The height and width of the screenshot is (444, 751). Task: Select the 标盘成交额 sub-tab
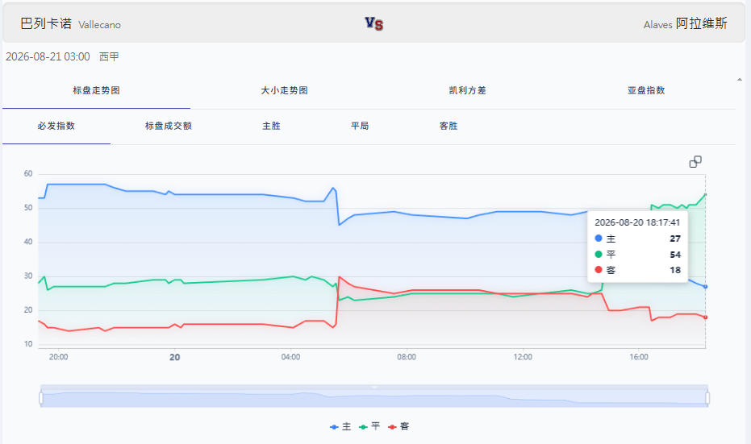(x=168, y=126)
